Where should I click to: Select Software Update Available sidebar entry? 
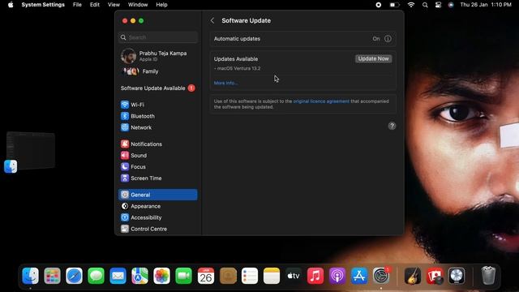pos(158,88)
